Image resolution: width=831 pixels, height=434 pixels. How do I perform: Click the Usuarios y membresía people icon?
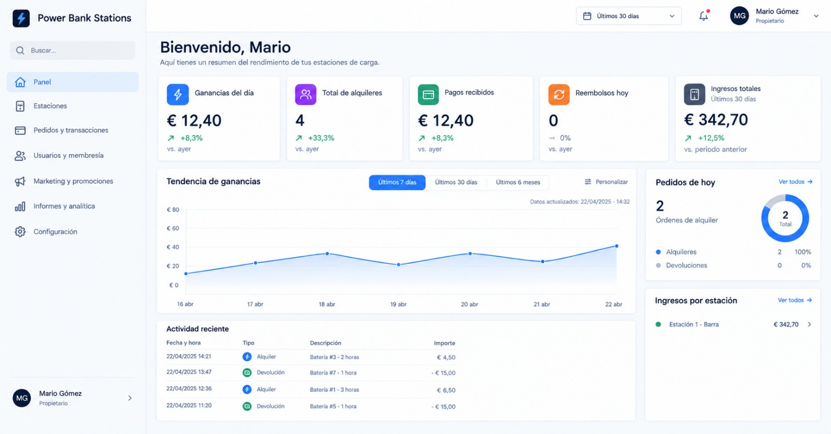[20, 156]
